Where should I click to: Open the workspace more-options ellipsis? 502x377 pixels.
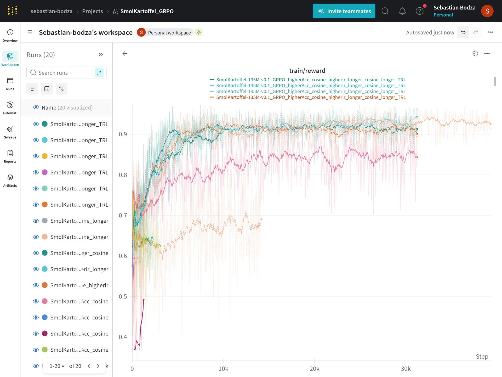pyautogui.click(x=490, y=32)
